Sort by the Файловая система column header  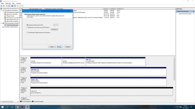tap(51, 9)
